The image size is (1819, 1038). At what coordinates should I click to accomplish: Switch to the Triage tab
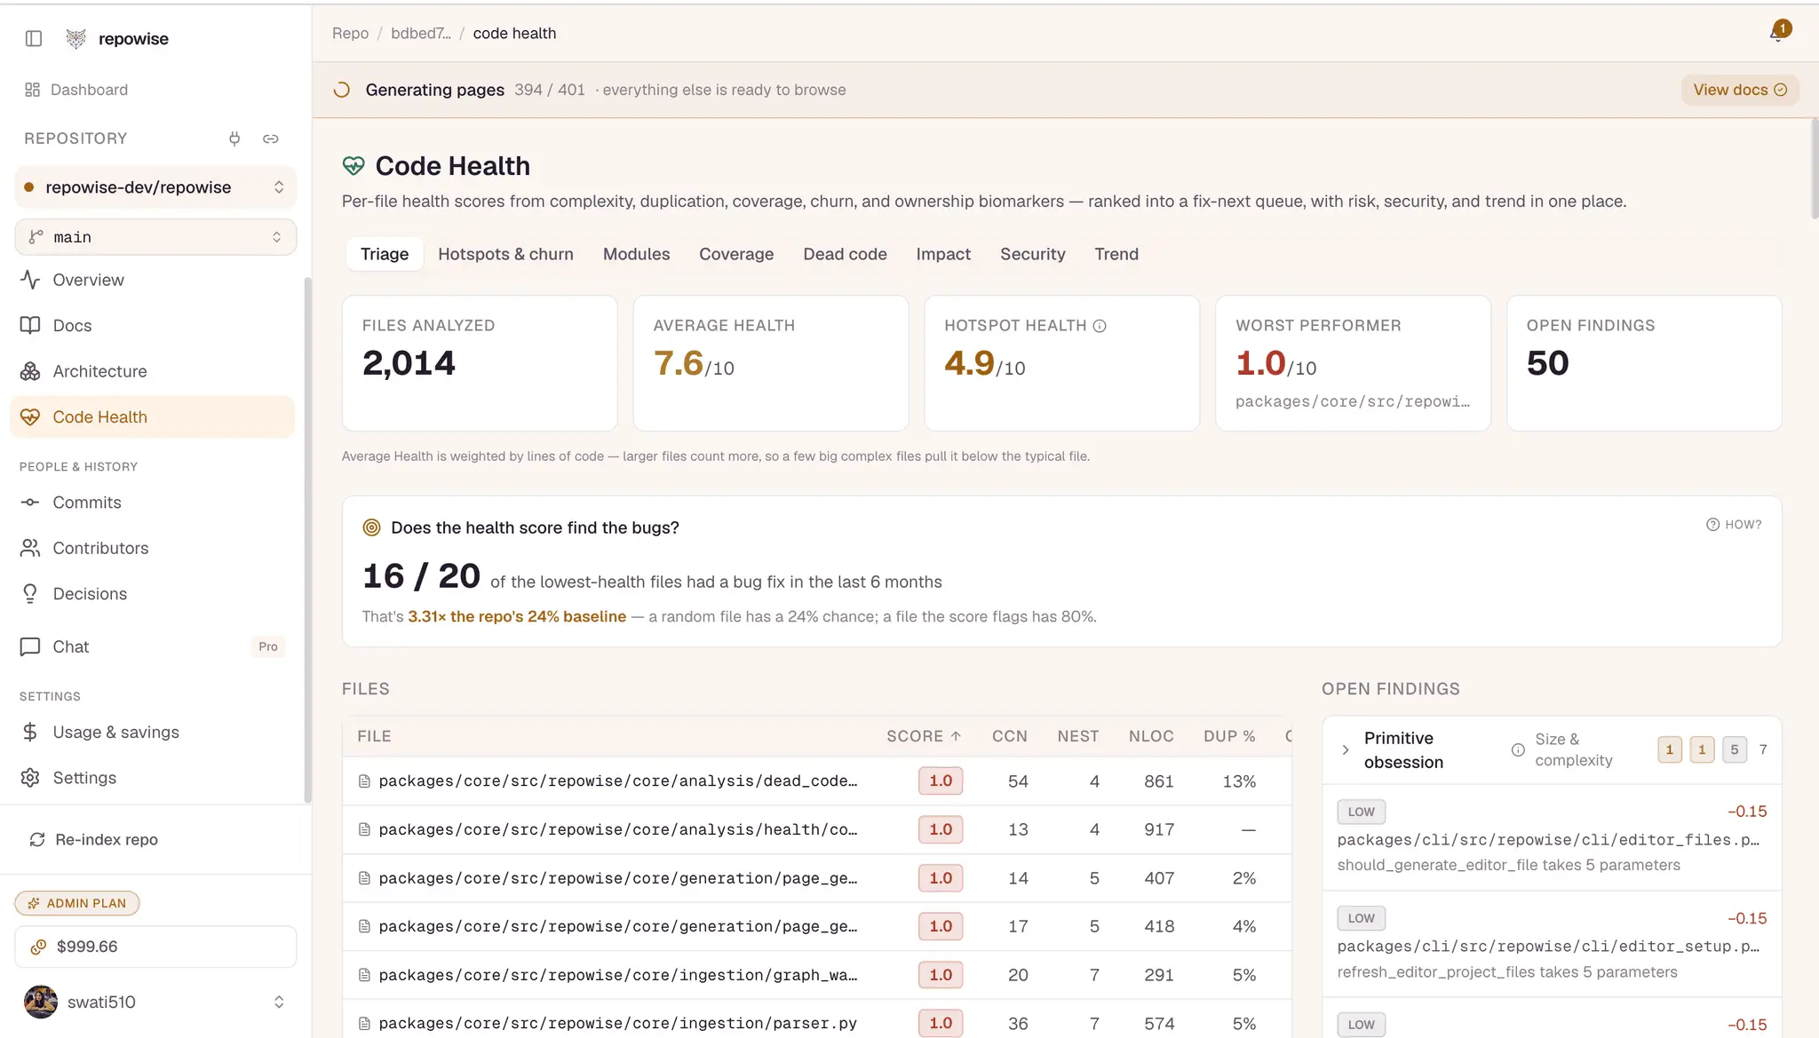(385, 254)
